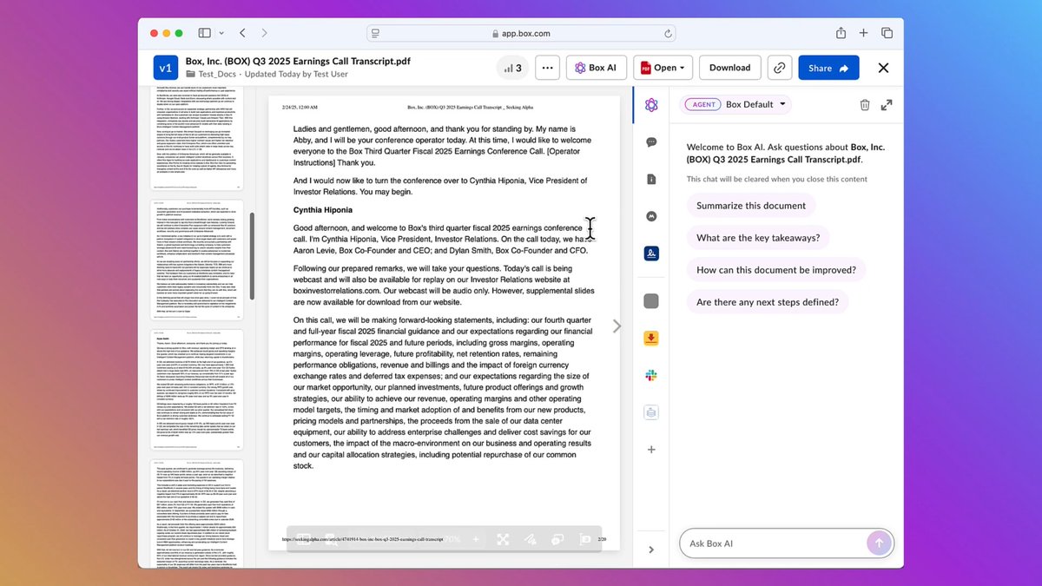
Task: Select the bottom page thumbnail in sidebar
Action: (x=197, y=514)
